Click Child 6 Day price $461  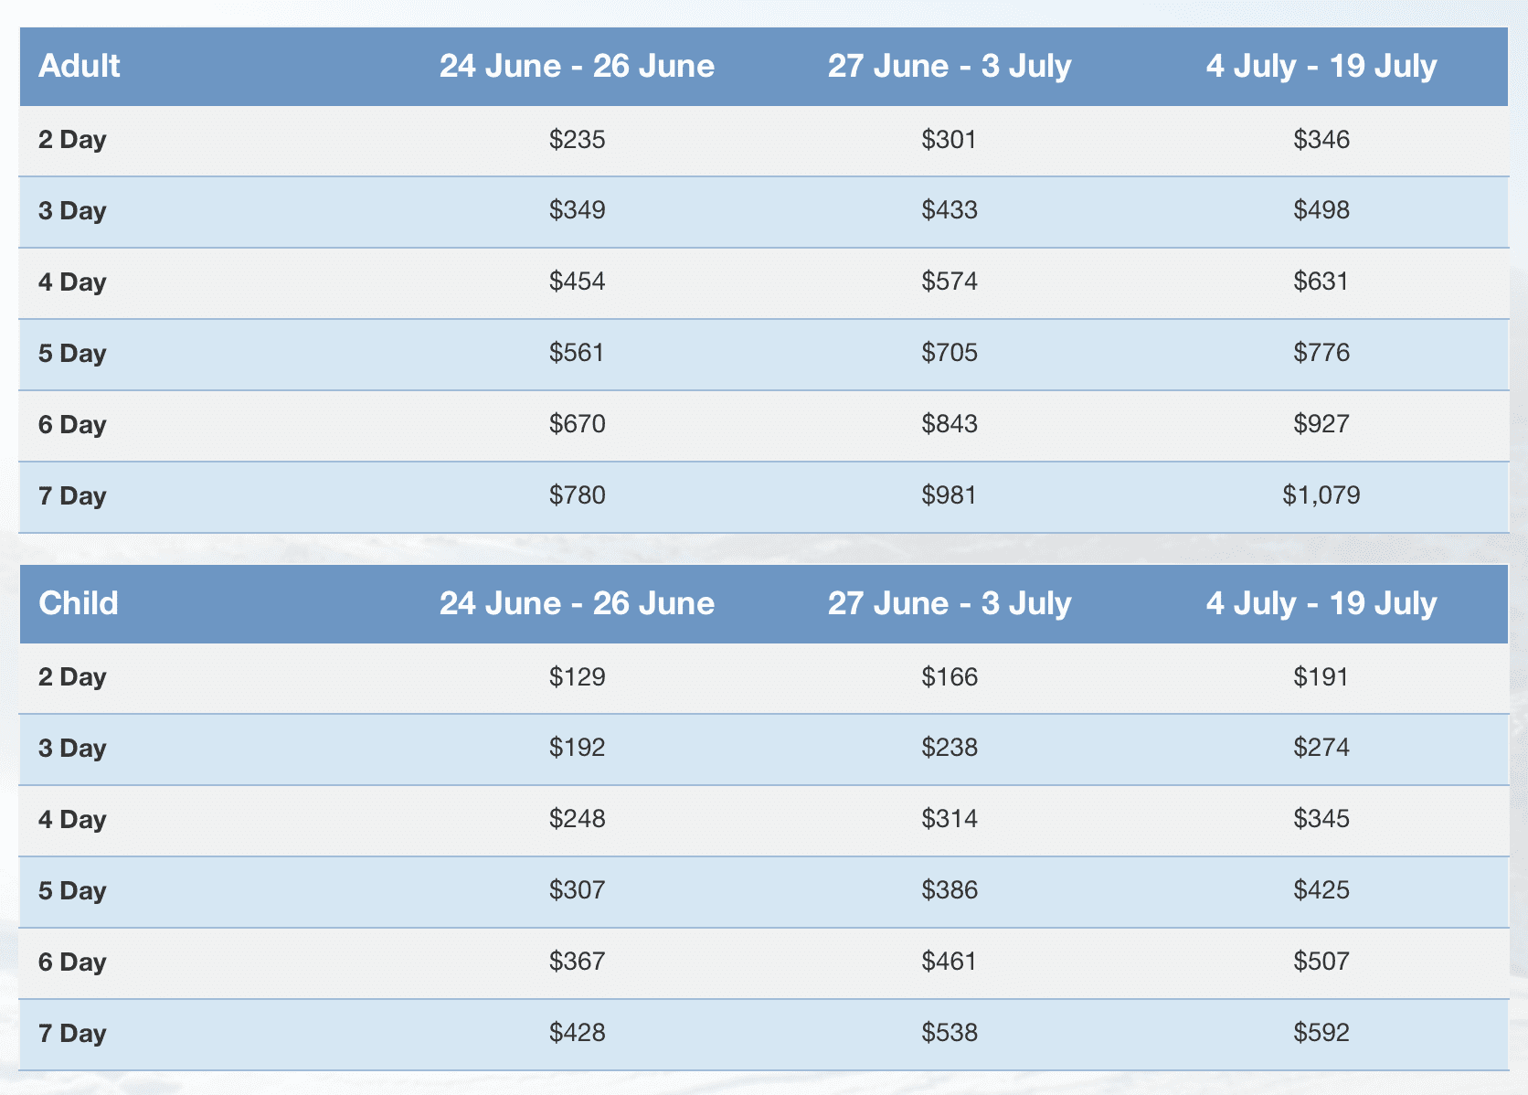pos(950,962)
